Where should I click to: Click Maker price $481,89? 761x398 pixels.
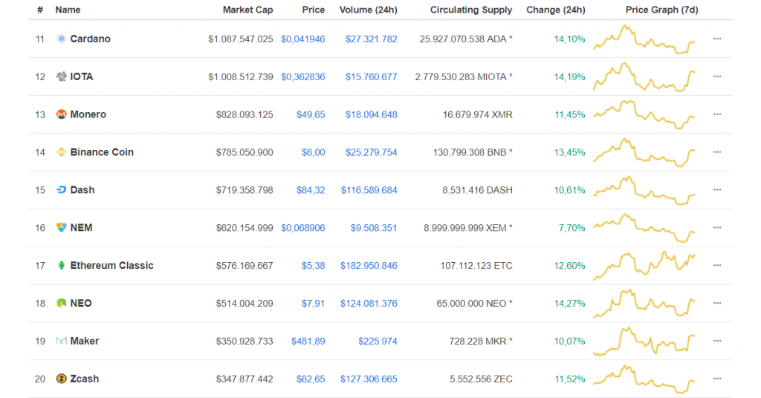(308, 342)
